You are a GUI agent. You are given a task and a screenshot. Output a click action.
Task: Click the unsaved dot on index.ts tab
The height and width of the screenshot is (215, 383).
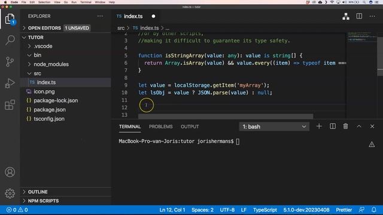tap(153, 16)
